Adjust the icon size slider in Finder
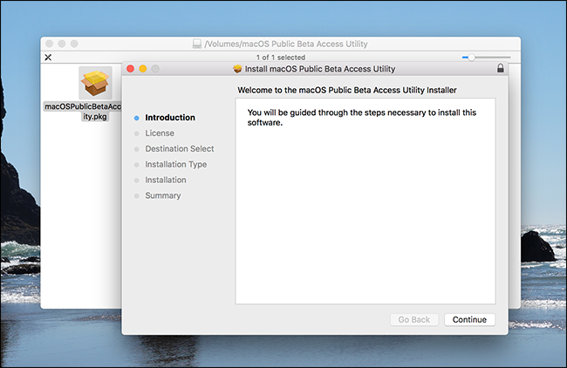 coord(471,57)
